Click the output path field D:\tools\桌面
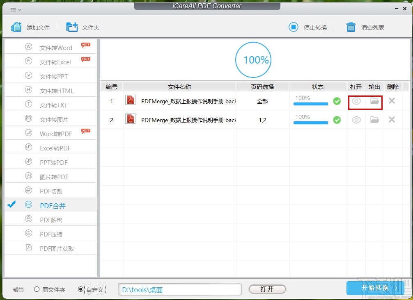 point(180,289)
